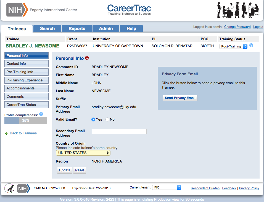Select Personal Info in sidebar
The height and width of the screenshot is (202, 264).
tap(27, 56)
